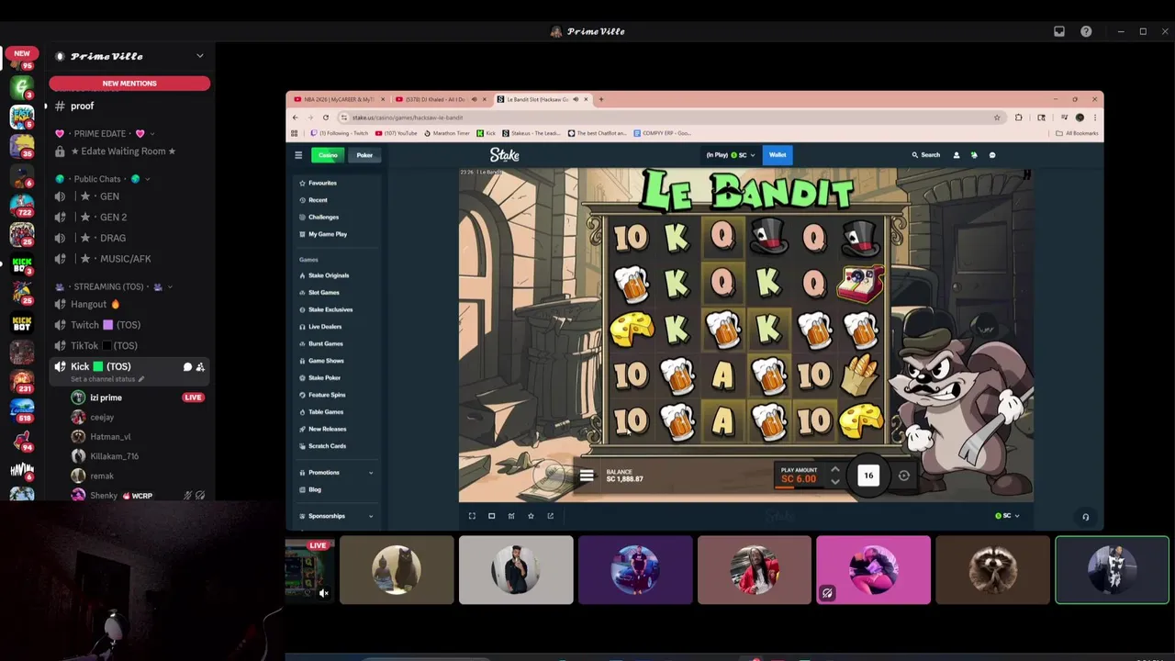
Task: Toggle slot autoplay circular-arrow icon
Action: (x=904, y=476)
